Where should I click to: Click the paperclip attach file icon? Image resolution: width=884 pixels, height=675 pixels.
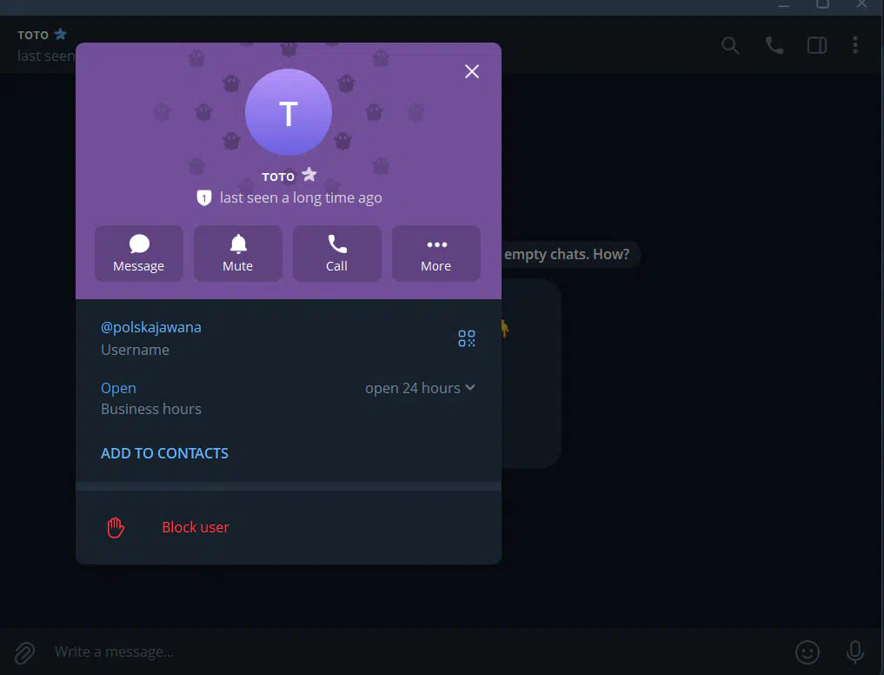(24, 652)
